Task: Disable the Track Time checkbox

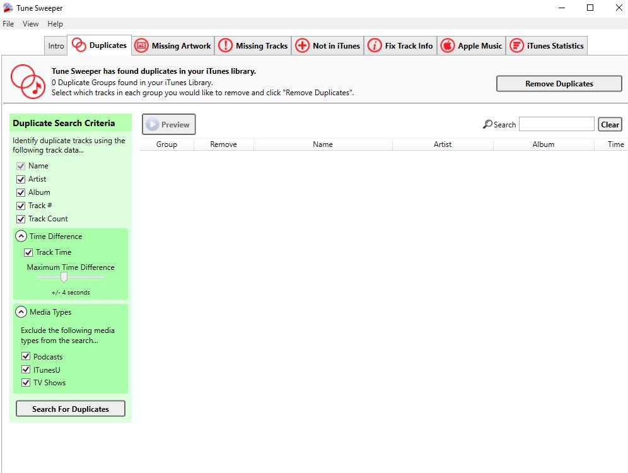Action: 28,252
